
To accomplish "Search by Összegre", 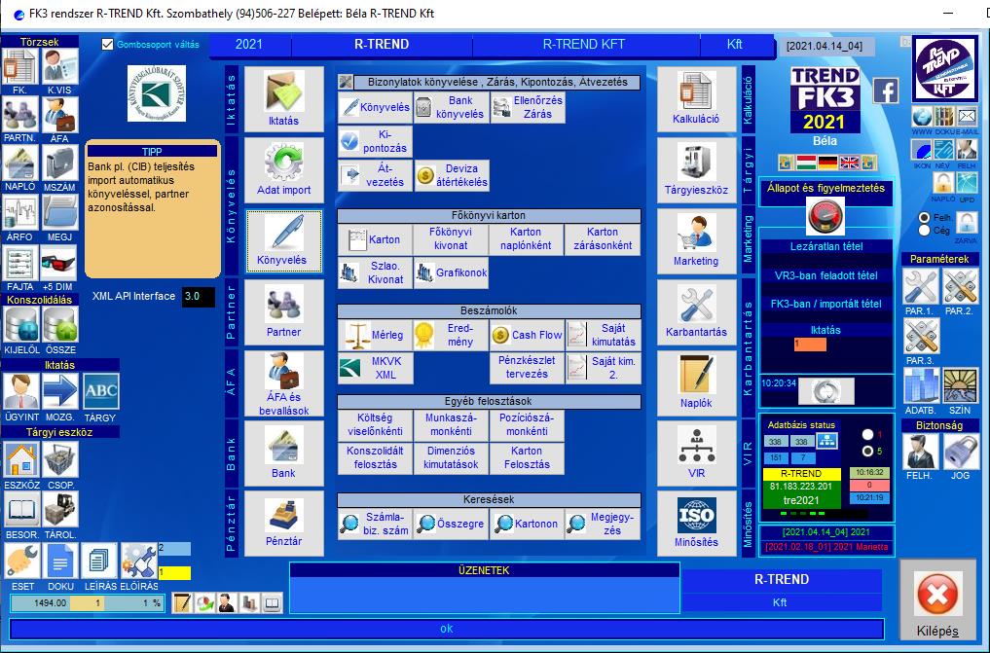I will pyautogui.click(x=451, y=525).
